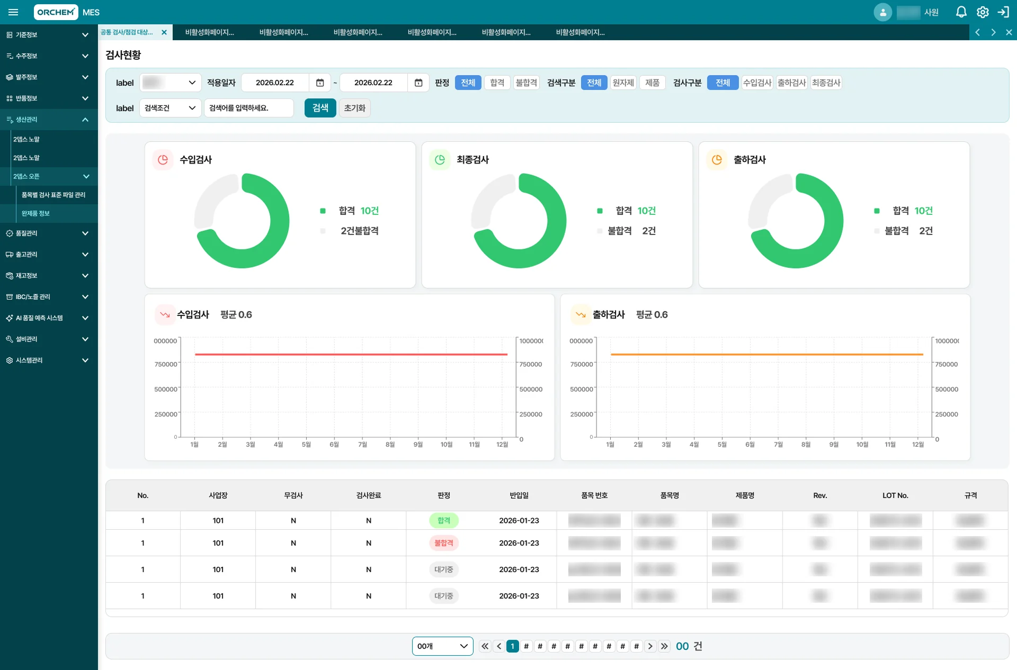Image resolution: width=1017 pixels, height=670 pixels.
Task: Select 합격 in the 판정 filter
Action: [497, 83]
